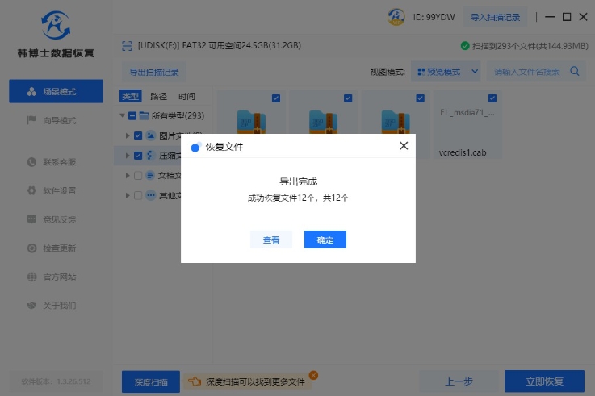Click the 关于我们 handshake icon

[31, 306]
